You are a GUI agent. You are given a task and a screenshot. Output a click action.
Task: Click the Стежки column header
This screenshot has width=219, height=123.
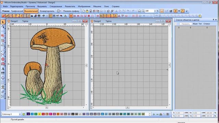tap(207, 24)
